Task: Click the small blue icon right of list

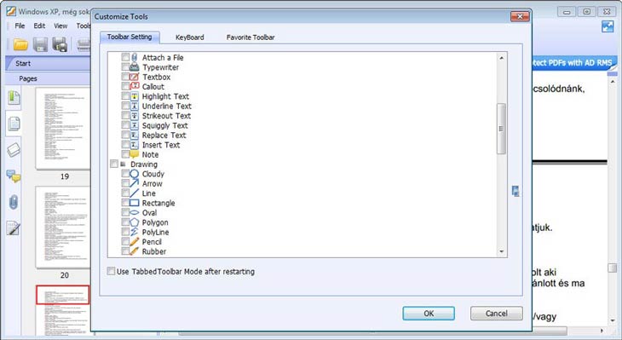Action: (x=515, y=191)
